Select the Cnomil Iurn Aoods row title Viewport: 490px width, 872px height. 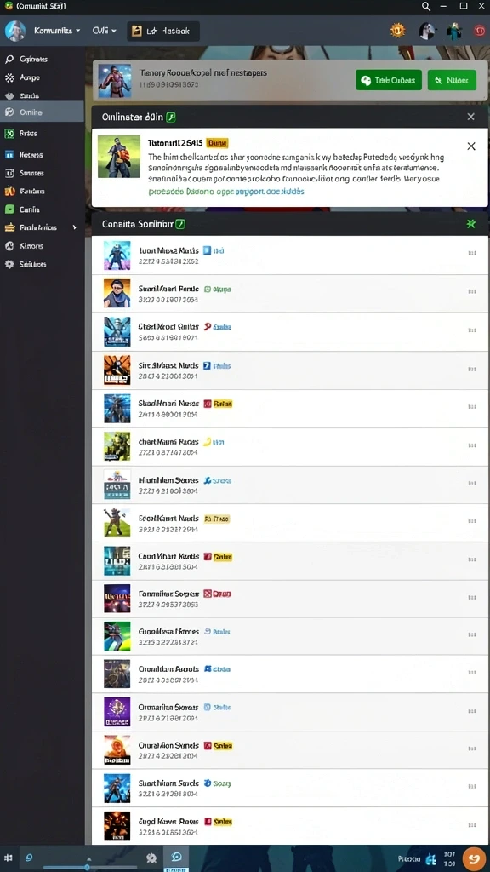168,669
